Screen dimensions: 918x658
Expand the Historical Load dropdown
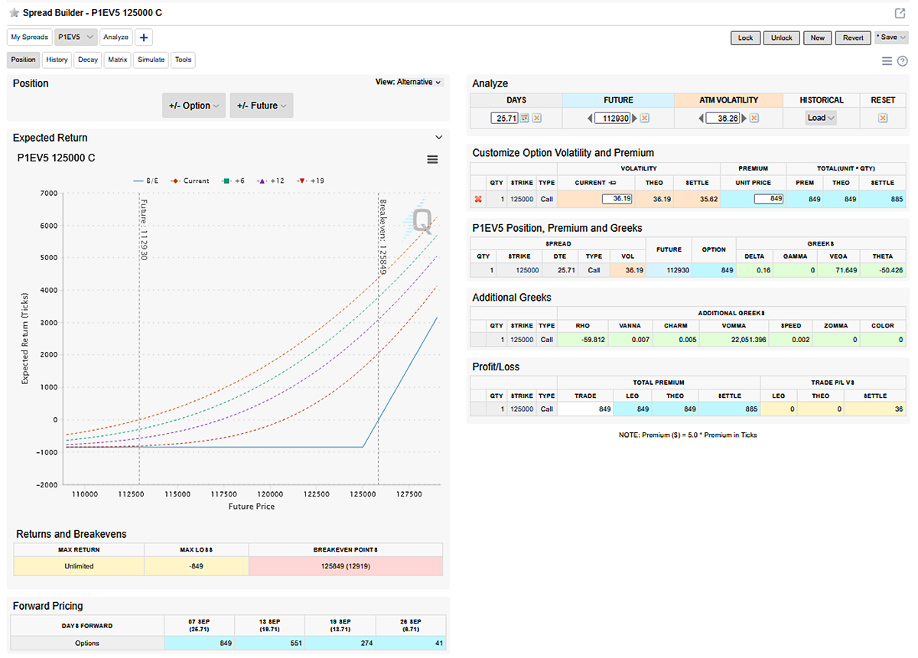coord(821,118)
